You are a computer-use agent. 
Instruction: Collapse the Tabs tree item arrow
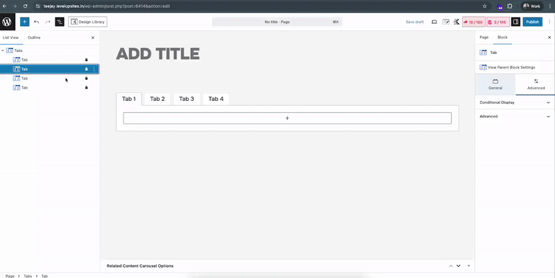3,50
